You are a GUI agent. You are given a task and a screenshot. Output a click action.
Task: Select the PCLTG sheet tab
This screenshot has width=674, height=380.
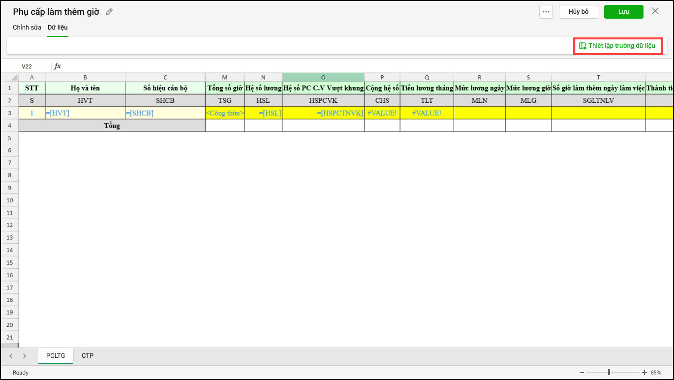[x=56, y=355]
